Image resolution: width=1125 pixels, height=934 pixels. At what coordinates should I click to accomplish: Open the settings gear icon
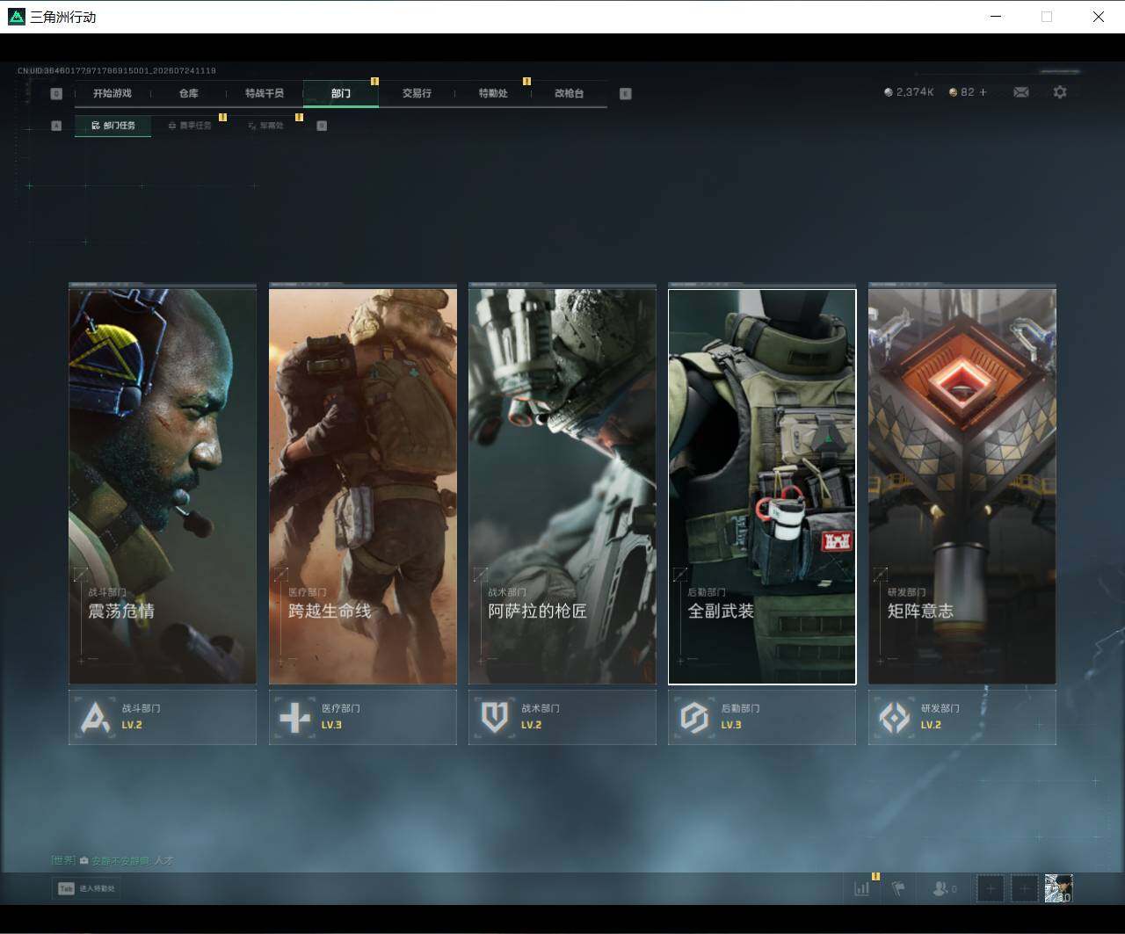(1060, 92)
